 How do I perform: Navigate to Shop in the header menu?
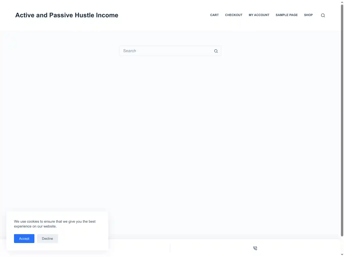pyautogui.click(x=308, y=15)
